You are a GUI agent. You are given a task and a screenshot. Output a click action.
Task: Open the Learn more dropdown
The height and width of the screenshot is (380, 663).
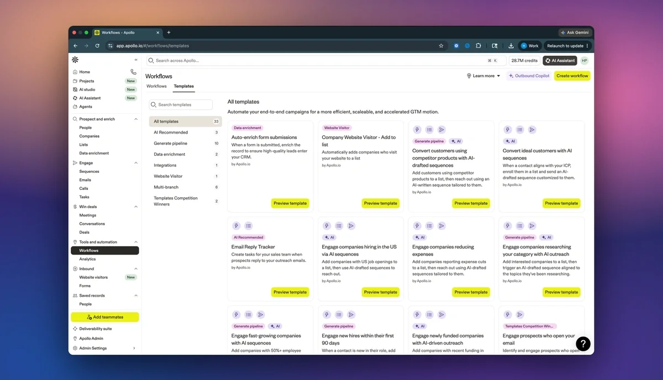click(x=483, y=76)
